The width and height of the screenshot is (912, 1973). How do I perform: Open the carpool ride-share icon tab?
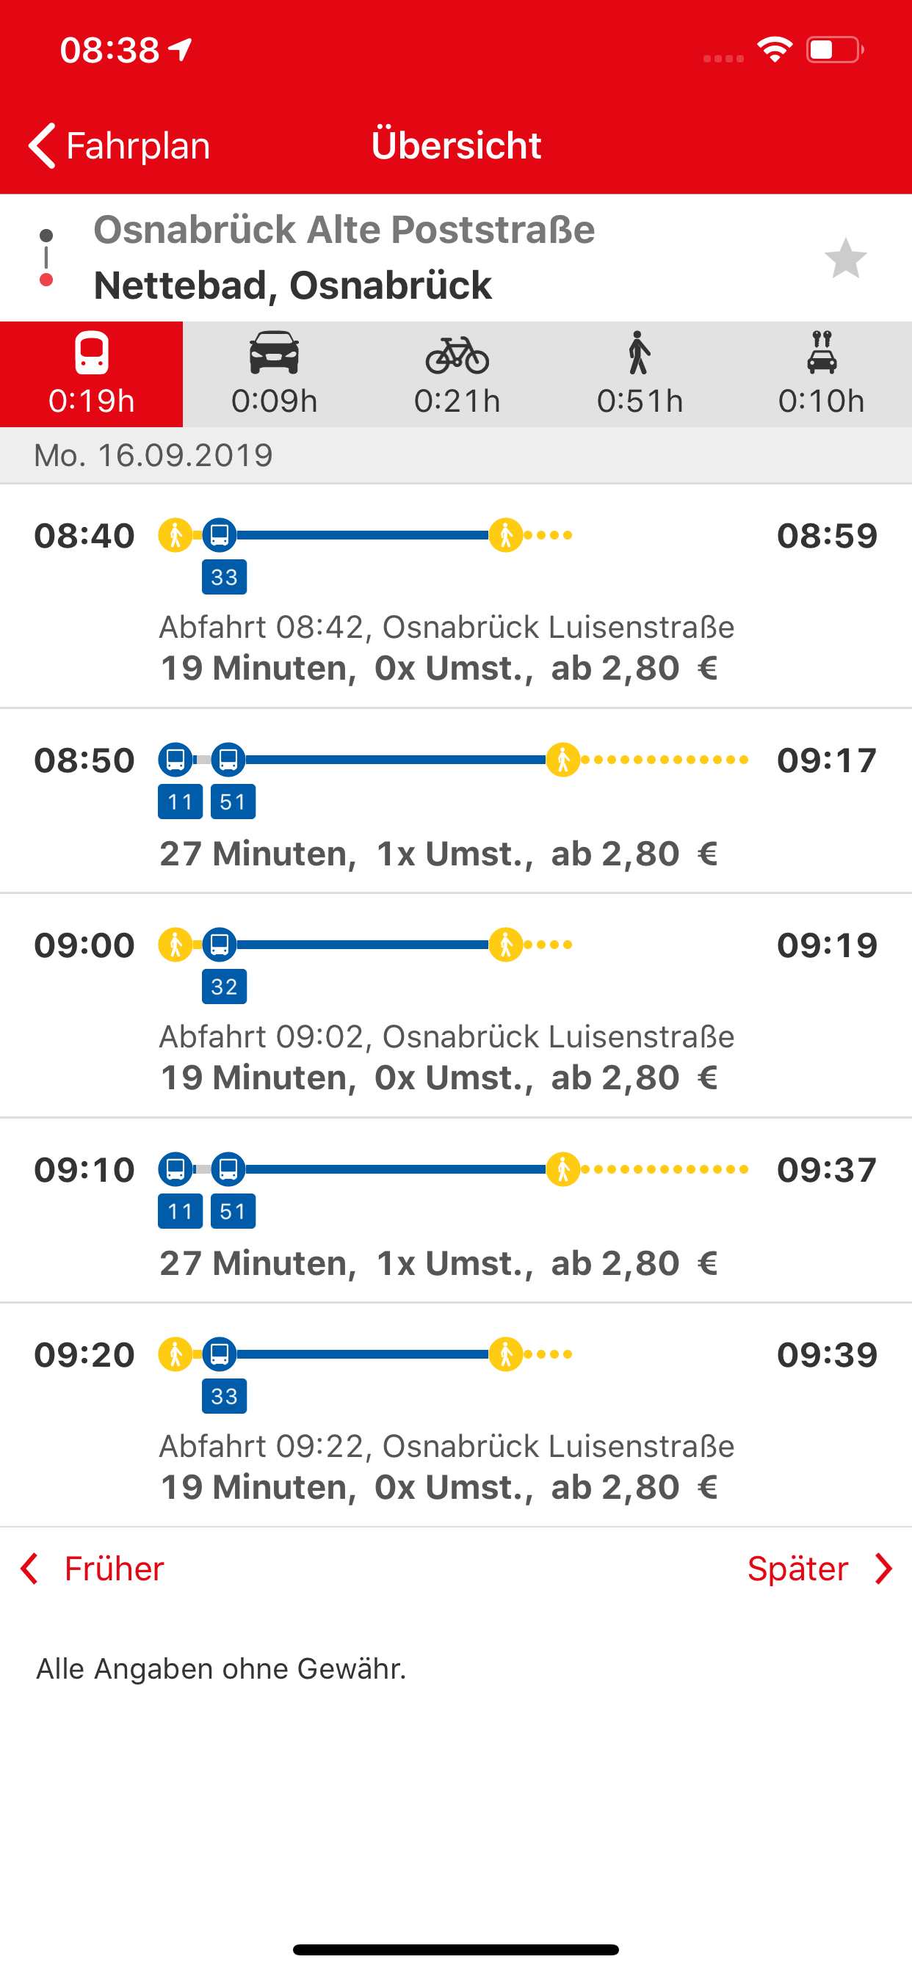821,374
